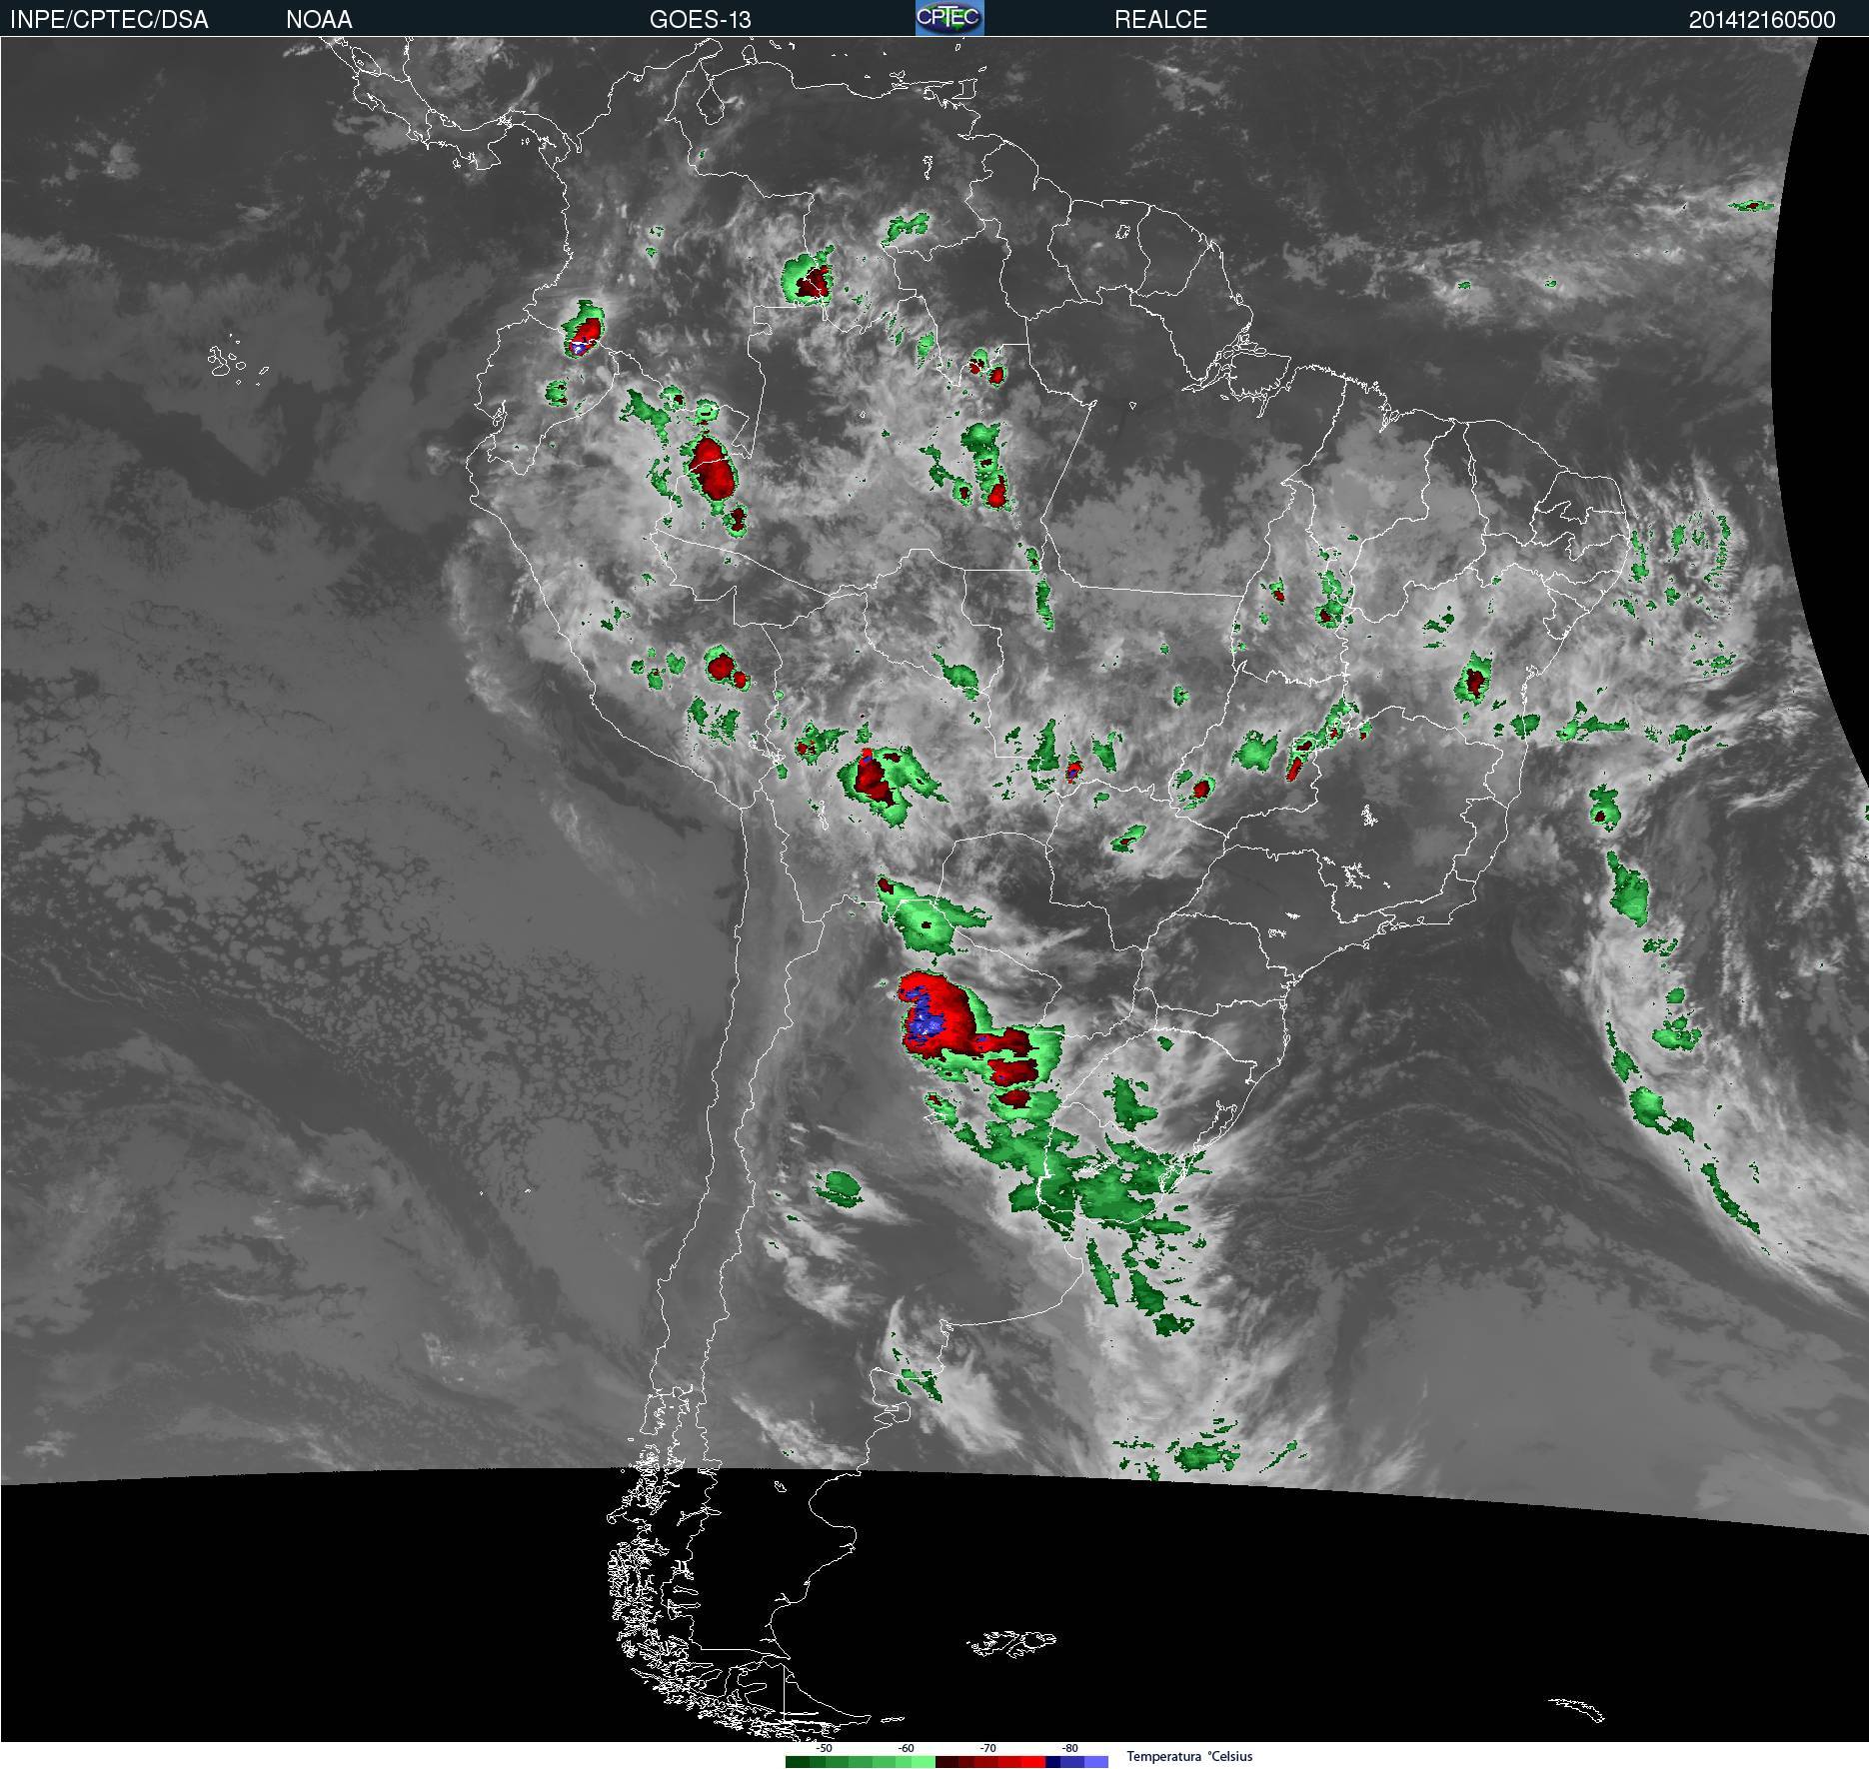
Task: Click the -80 legend label
Action: 1069,1748
